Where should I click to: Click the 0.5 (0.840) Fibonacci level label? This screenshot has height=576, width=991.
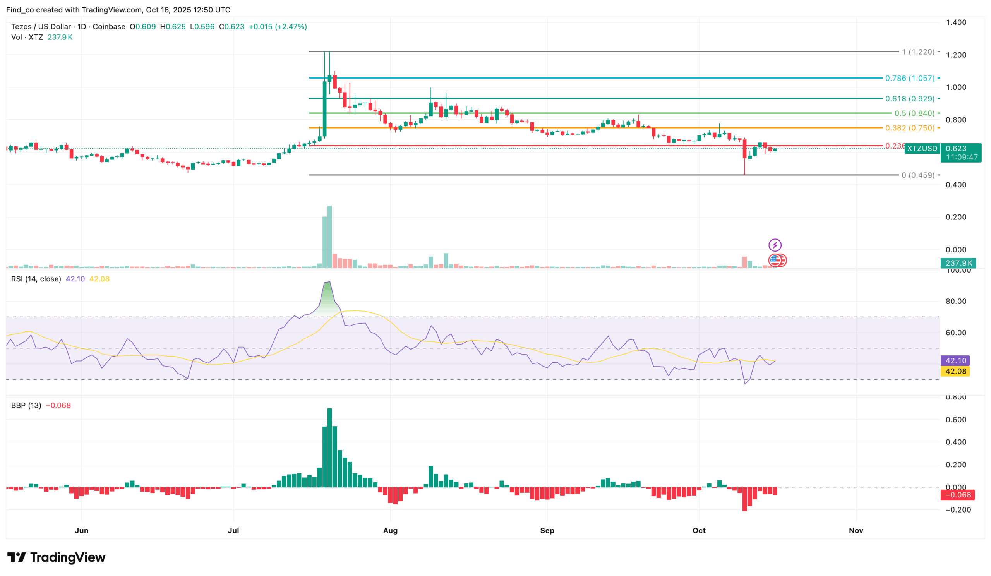click(x=914, y=113)
